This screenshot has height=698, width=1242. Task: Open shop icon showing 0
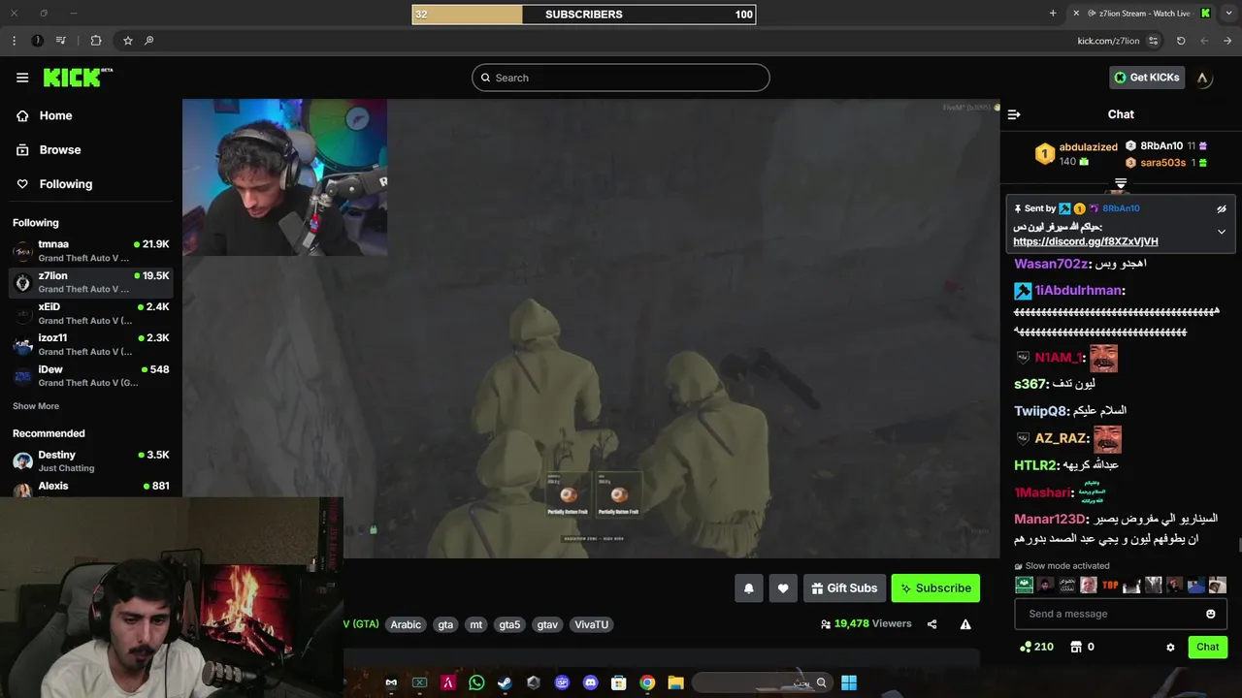click(1082, 647)
